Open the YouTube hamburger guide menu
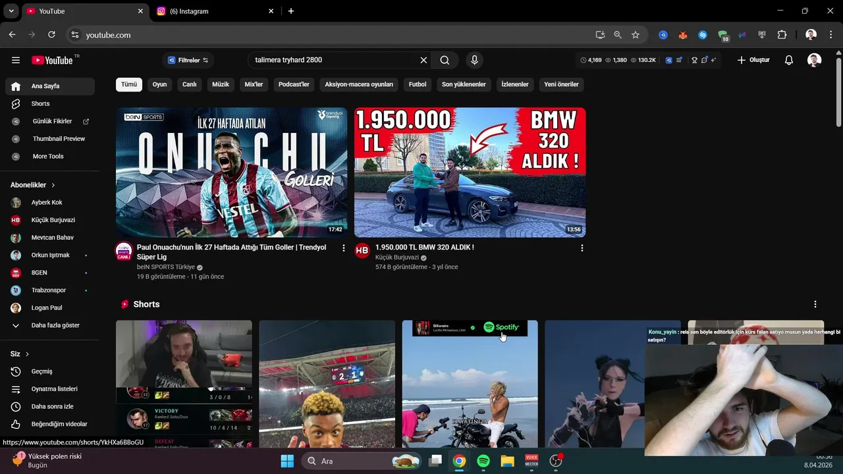 (x=16, y=60)
